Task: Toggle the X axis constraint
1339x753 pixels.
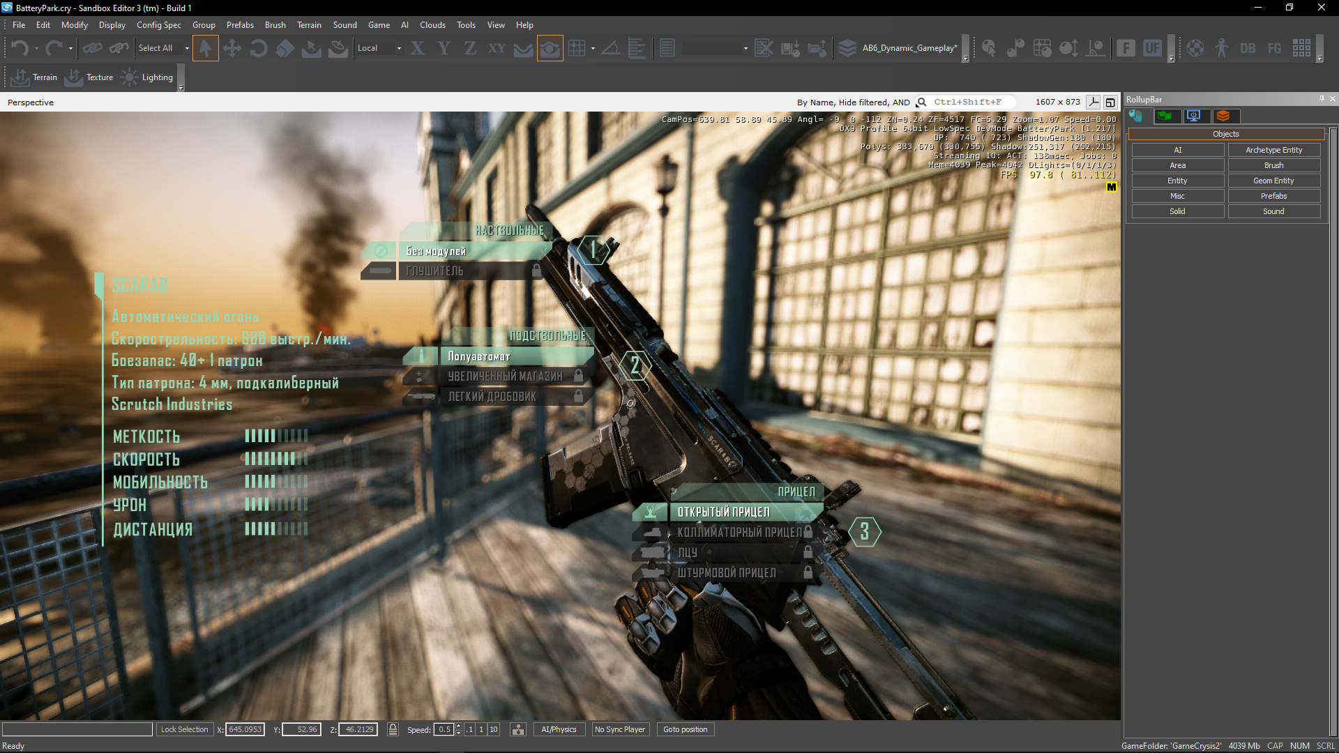Action: click(417, 48)
